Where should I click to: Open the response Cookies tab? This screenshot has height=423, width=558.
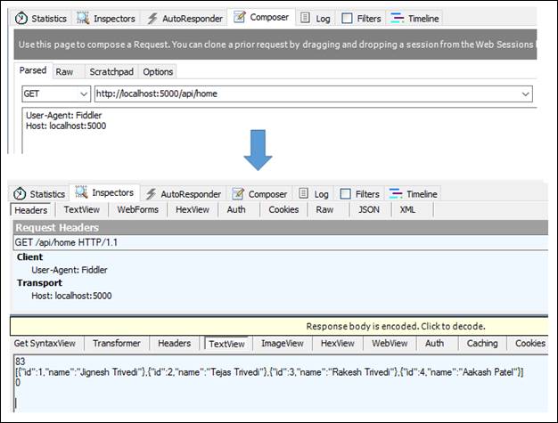pos(530,344)
